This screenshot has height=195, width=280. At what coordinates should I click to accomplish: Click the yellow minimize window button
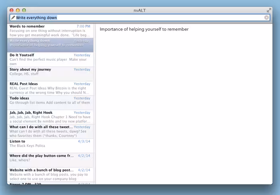click(x=18, y=10)
